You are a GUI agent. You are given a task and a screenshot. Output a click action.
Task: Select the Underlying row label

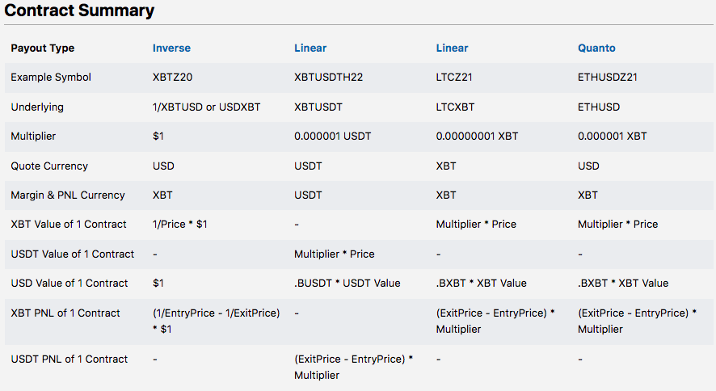pyautogui.click(x=37, y=107)
